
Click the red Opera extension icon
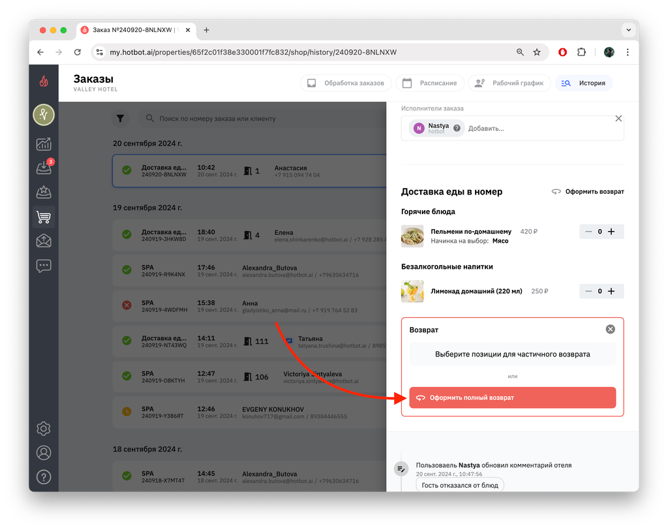click(x=563, y=52)
